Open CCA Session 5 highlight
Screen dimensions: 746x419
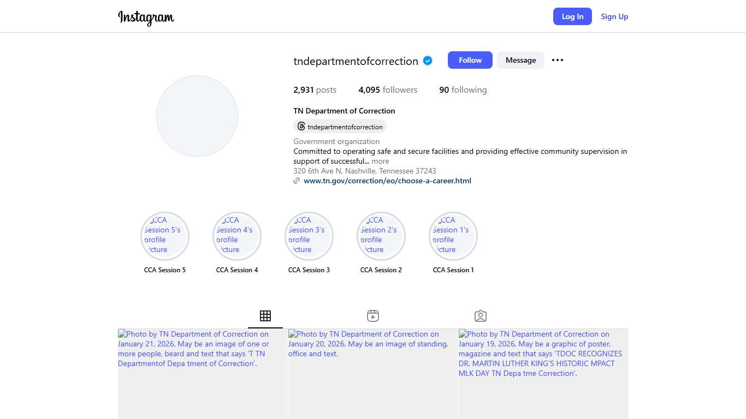coord(165,236)
